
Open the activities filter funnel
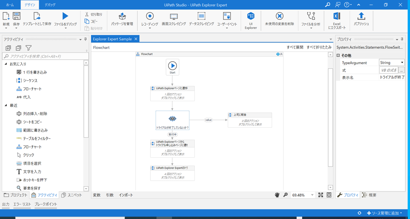click(29, 48)
